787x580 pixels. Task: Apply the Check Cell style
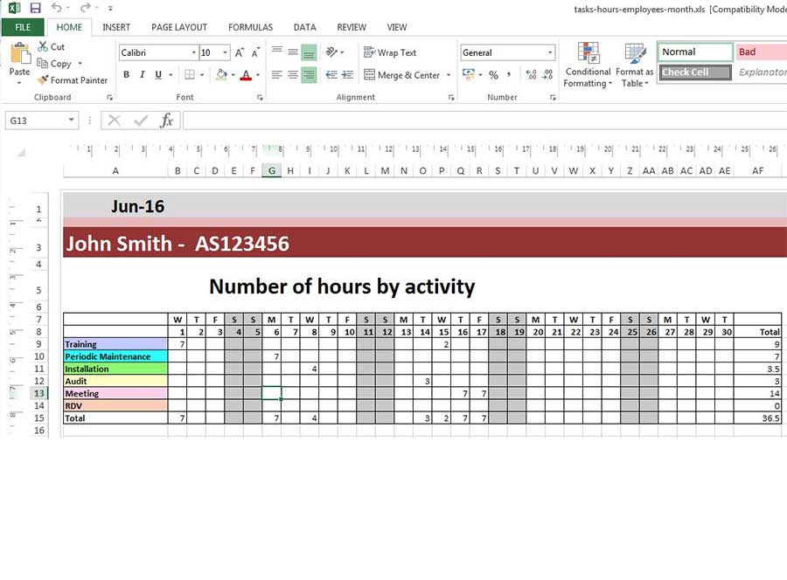tap(695, 72)
